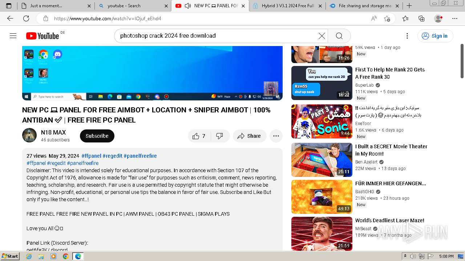Image resolution: width=465 pixels, height=261 pixels.
Task: Open the Windows Start menu
Action: pos(10,256)
